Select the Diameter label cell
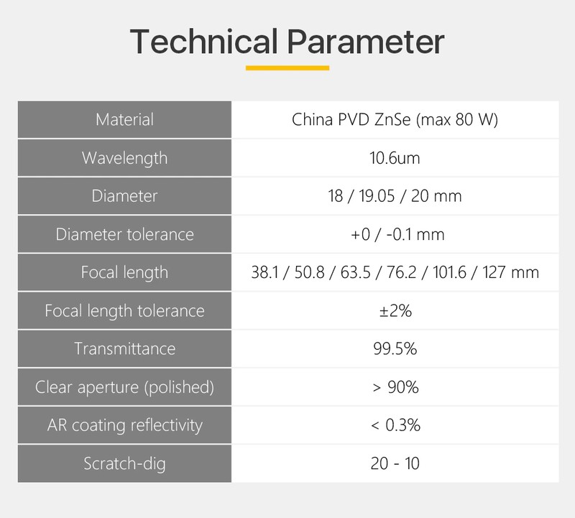 pyautogui.click(x=124, y=196)
